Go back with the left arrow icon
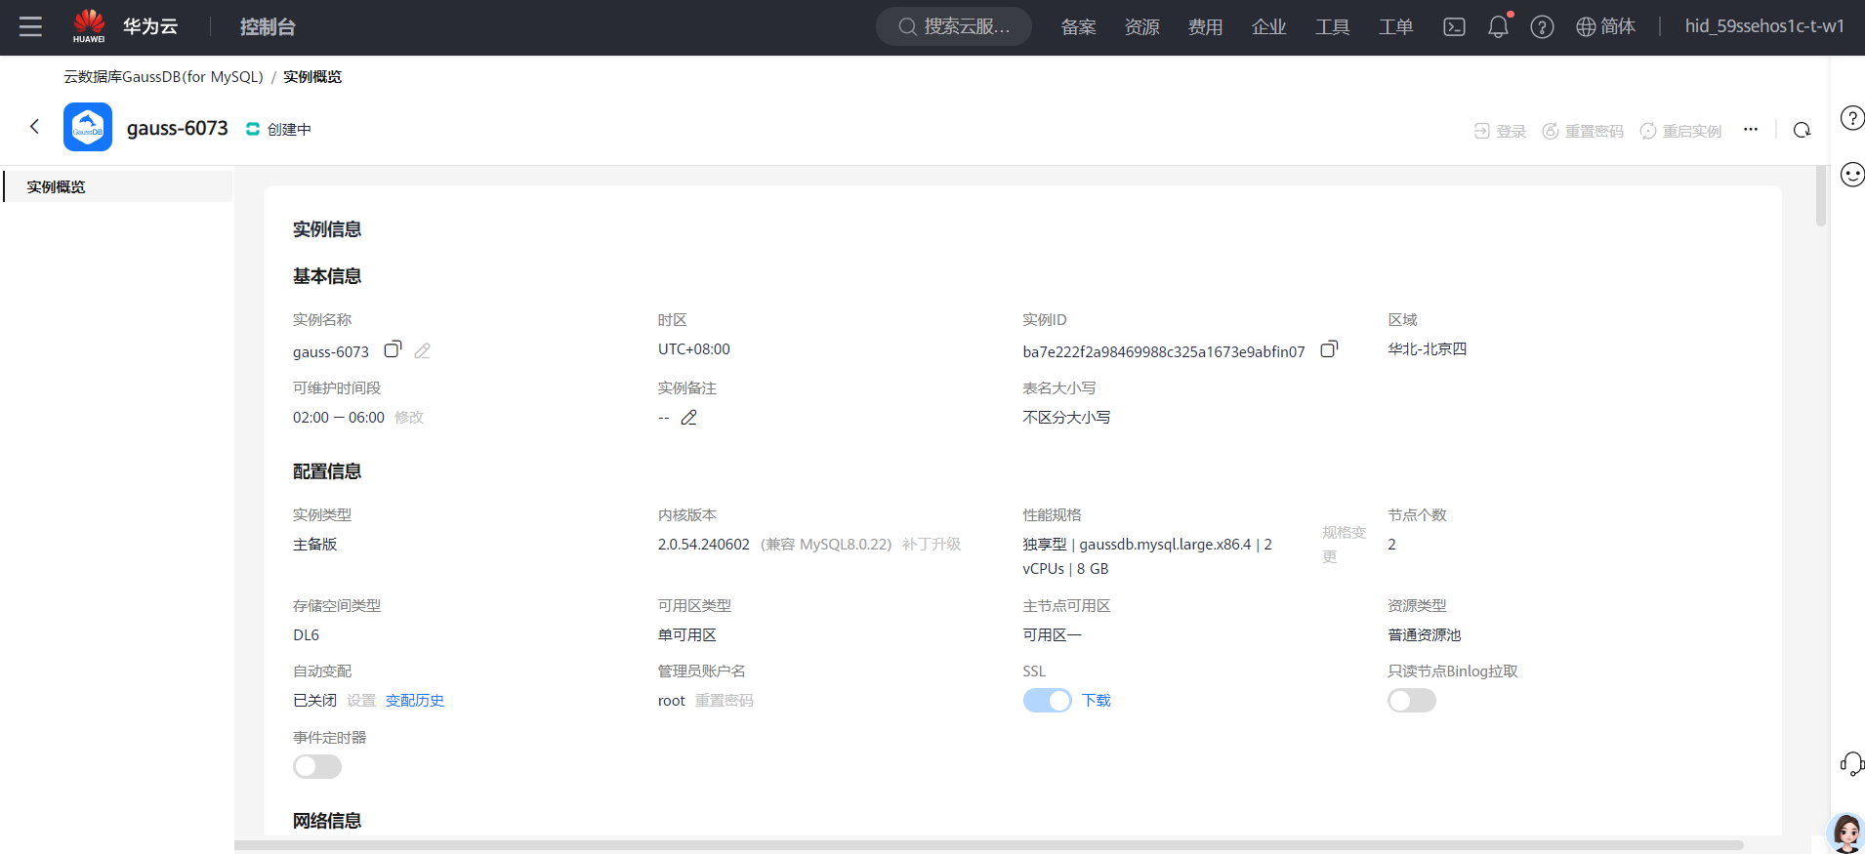1865x854 pixels. pyautogui.click(x=35, y=127)
